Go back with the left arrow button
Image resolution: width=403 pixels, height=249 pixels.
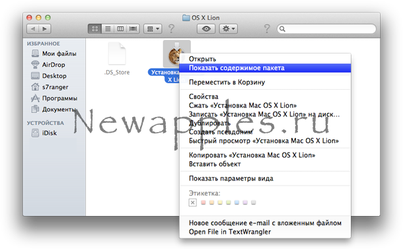pyautogui.click(x=33, y=29)
